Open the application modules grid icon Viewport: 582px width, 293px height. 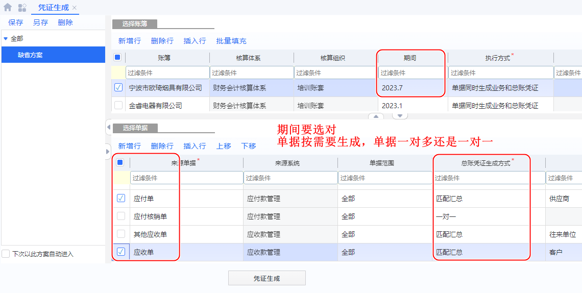coord(22,8)
